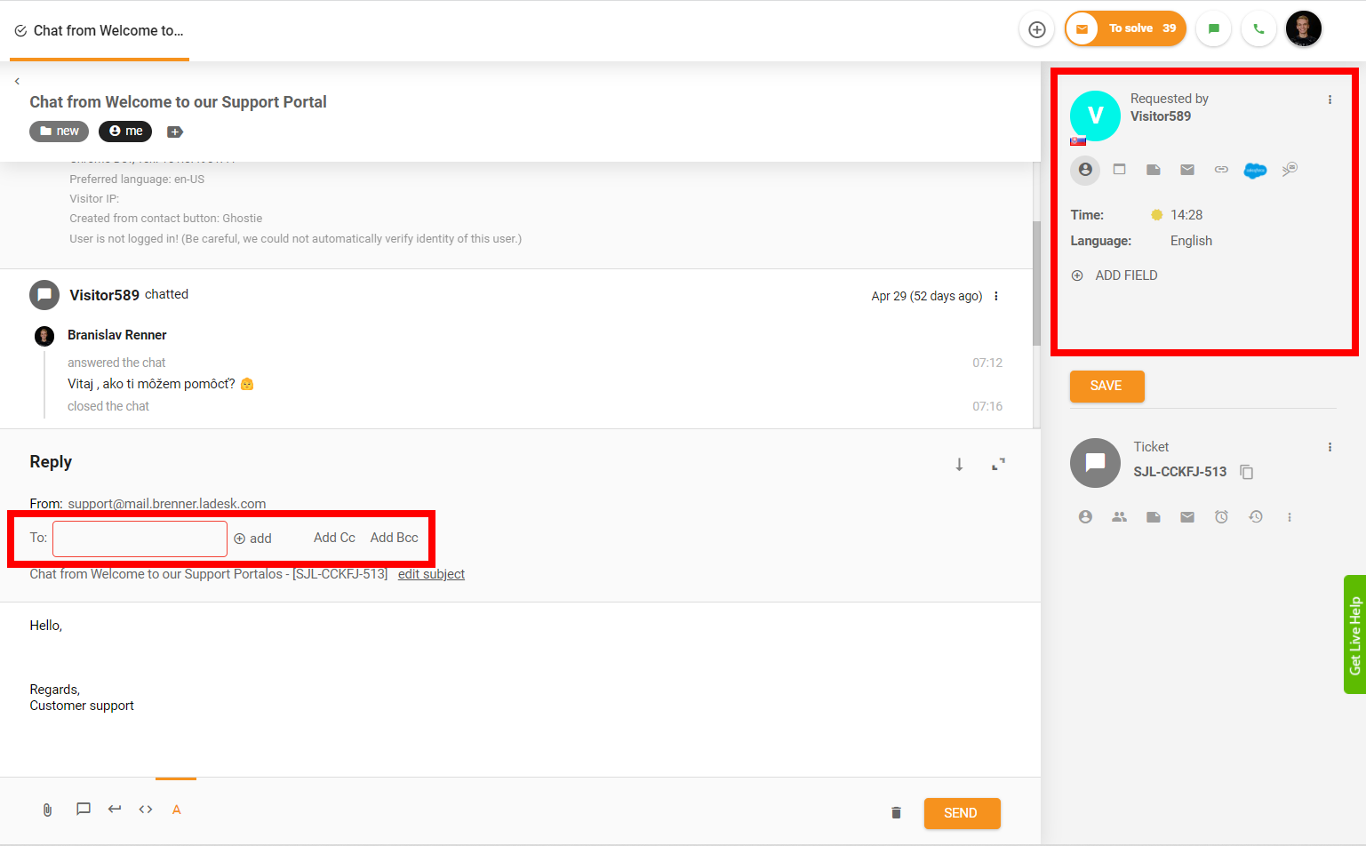Select the Chat from Welcome to tab

pyautogui.click(x=100, y=31)
